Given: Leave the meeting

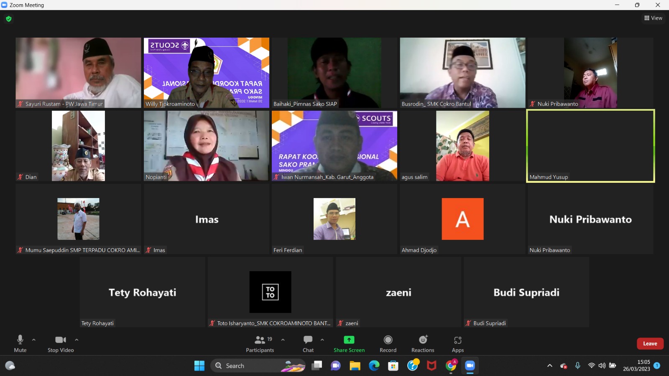Looking at the screenshot, I should [650, 343].
